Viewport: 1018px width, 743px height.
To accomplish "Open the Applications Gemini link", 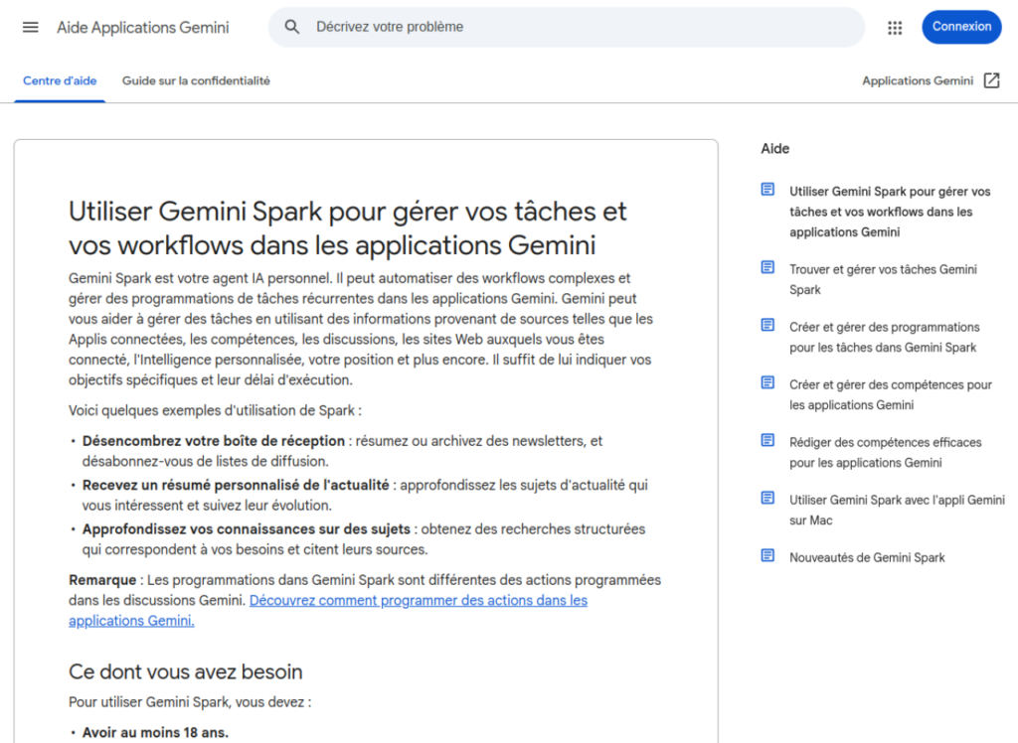I will 918,80.
